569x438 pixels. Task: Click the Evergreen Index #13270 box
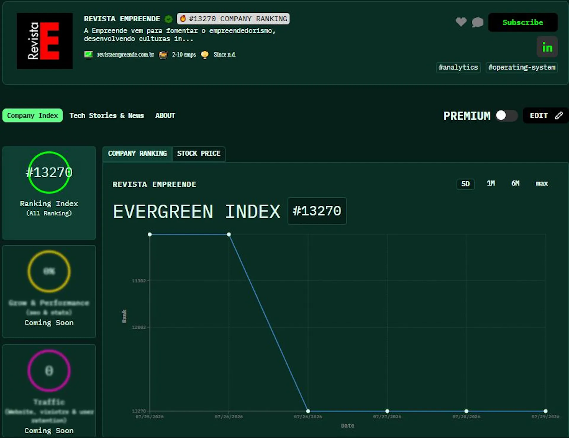tap(317, 211)
